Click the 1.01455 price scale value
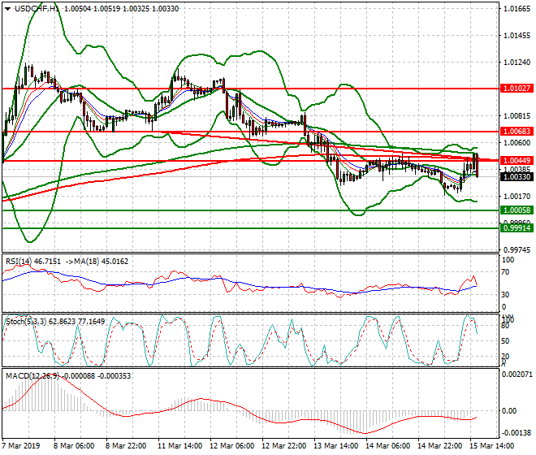 pos(517,35)
